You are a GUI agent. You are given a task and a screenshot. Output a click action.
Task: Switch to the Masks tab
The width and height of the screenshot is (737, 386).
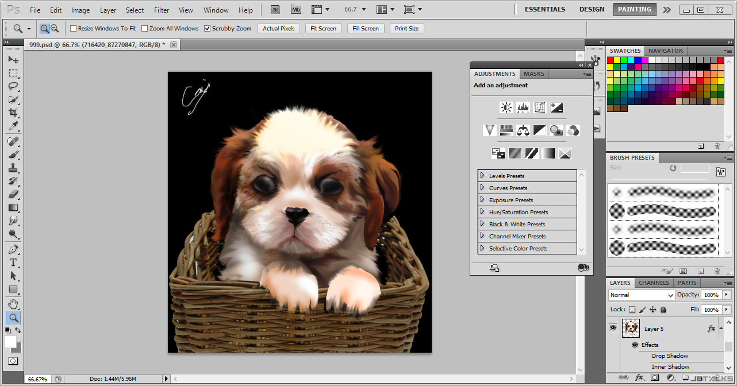(x=534, y=74)
